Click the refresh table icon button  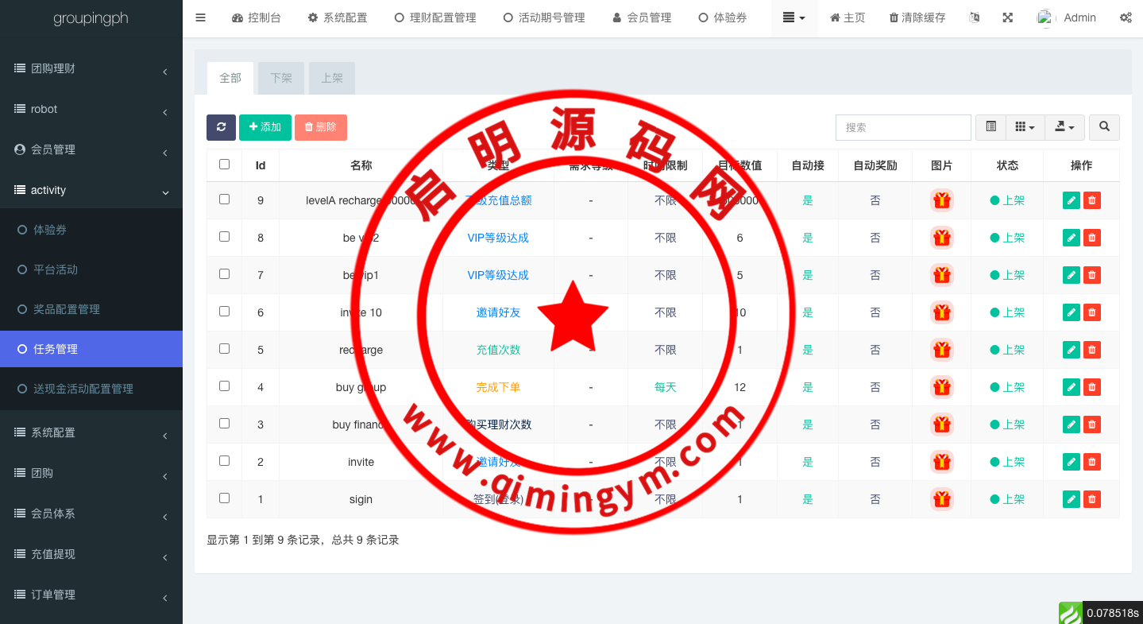pos(221,127)
